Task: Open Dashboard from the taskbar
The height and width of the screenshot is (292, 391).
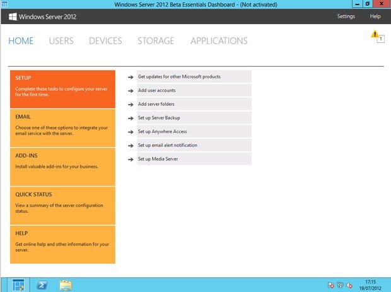Action: pos(18,285)
